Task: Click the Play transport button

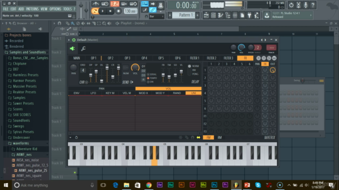Action: coord(103,11)
